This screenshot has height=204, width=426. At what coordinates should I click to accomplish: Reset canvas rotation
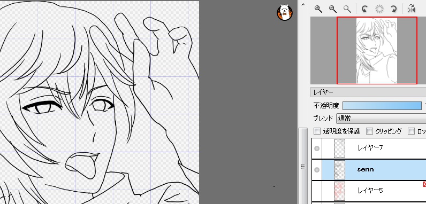(x=379, y=9)
